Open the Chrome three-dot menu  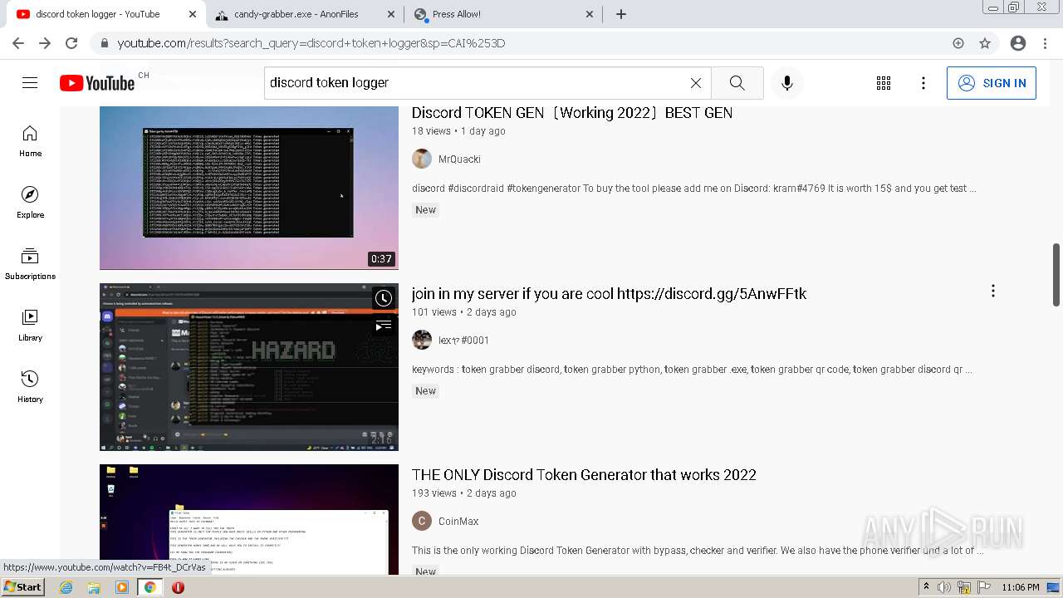(1045, 43)
